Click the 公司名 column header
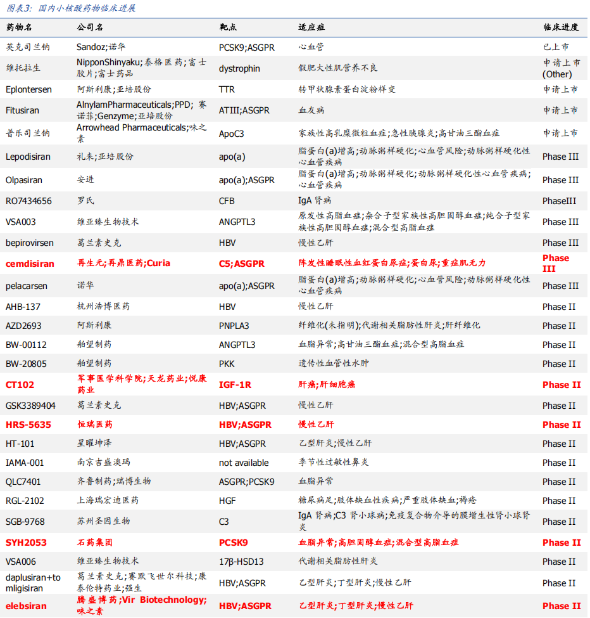Image resolution: width=590 pixels, height=618 pixels. (90, 27)
